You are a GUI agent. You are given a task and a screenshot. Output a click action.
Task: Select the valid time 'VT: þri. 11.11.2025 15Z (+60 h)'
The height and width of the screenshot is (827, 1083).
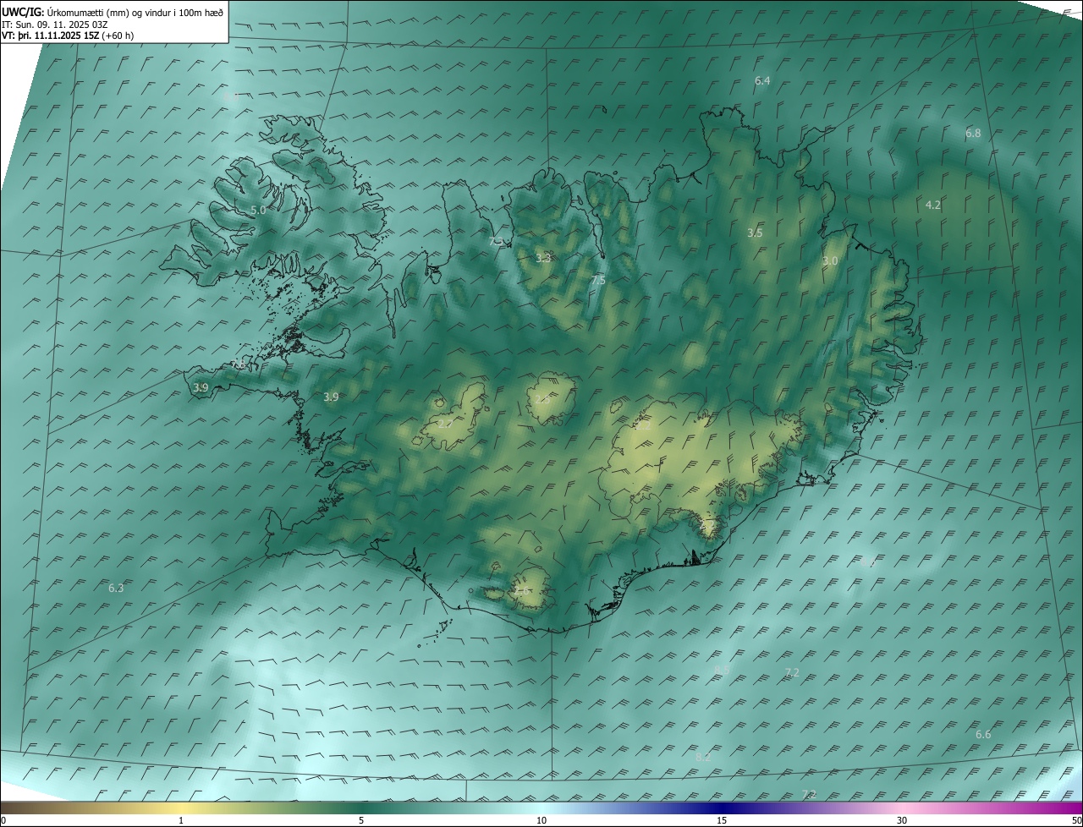[67, 36]
